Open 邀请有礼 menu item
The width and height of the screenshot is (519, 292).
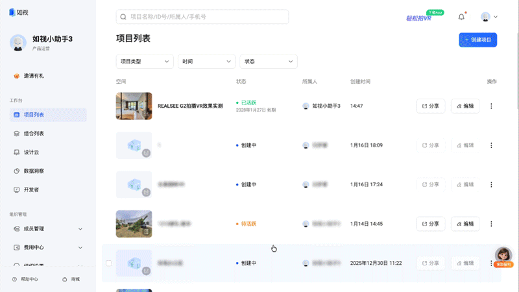click(x=48, y=76)
